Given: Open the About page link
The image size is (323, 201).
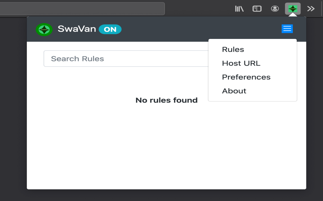Looking at the screenshot, I should (234, 91).
